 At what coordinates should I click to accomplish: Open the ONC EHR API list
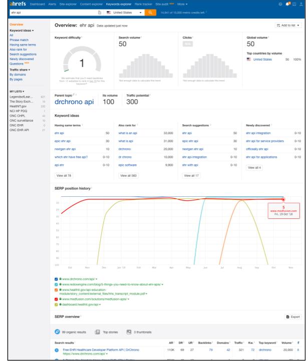click(20, 130)
